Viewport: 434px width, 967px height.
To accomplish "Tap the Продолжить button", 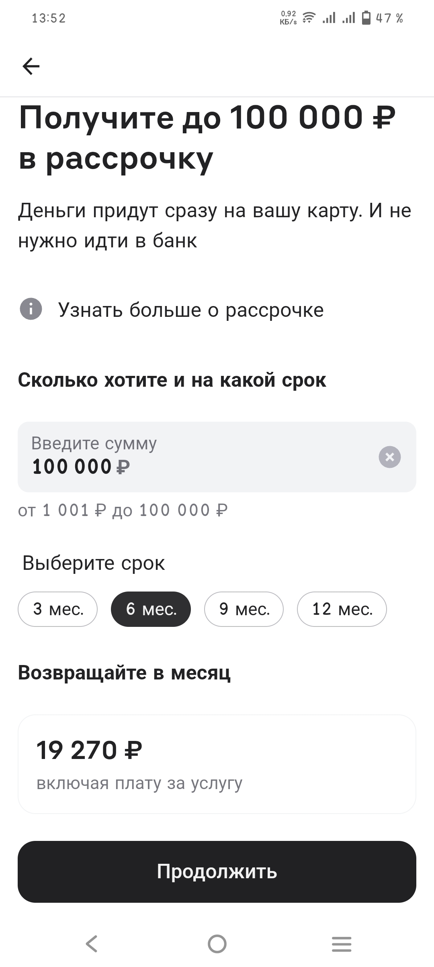I will 217,872.
